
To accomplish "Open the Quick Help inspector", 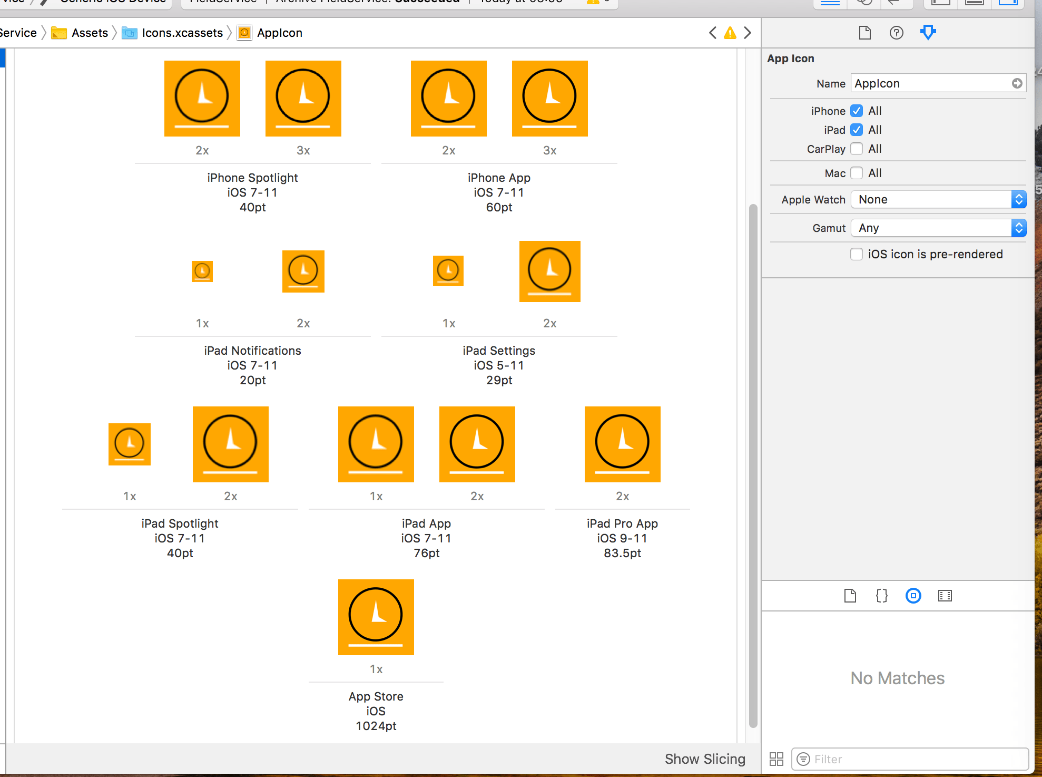I will 896,33.
